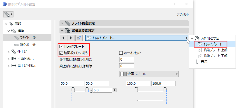
Task: Click the first 50.0 input field
Action: coord(72,83)
